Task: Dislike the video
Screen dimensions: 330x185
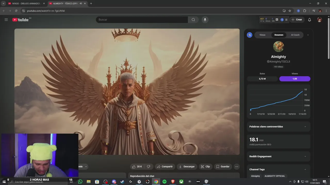Action: 148,166
